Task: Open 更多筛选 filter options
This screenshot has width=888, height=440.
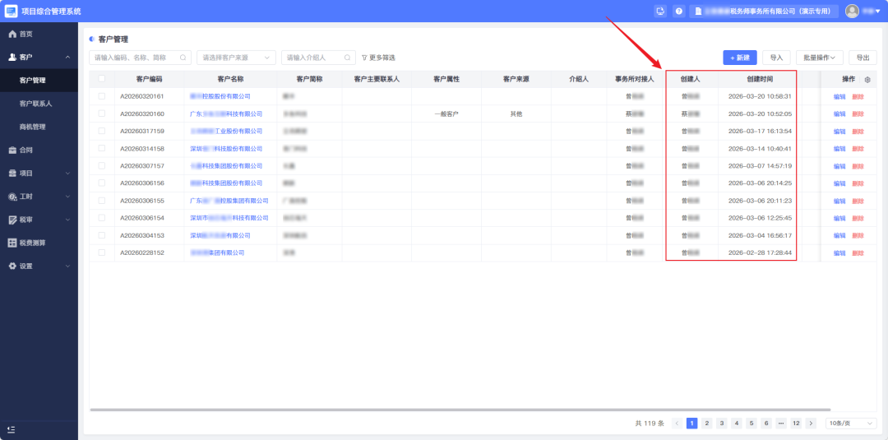Action: [378, 58]
